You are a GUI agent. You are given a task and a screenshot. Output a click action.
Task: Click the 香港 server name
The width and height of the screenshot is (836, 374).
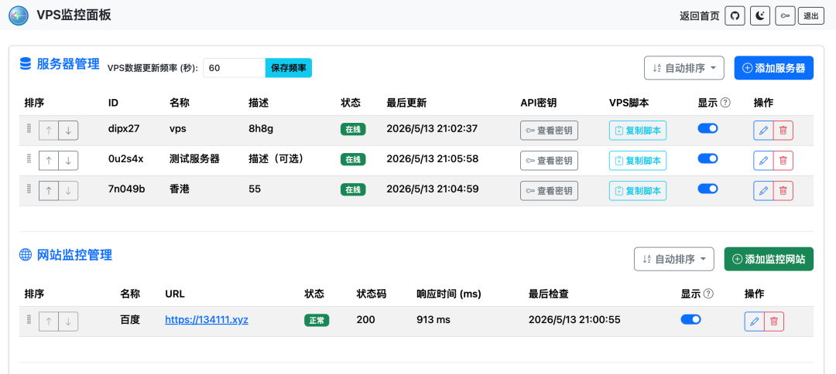tap(180, 189)
